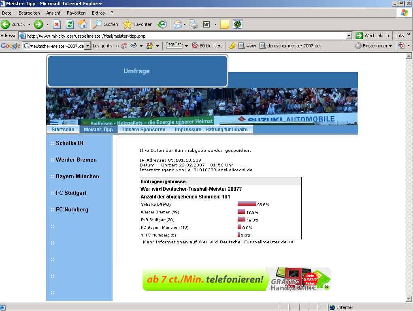Image resolution: width=413 pixels, height=311 pixels.
Task: Go to the Startseite tab
Action: [63, 129]
